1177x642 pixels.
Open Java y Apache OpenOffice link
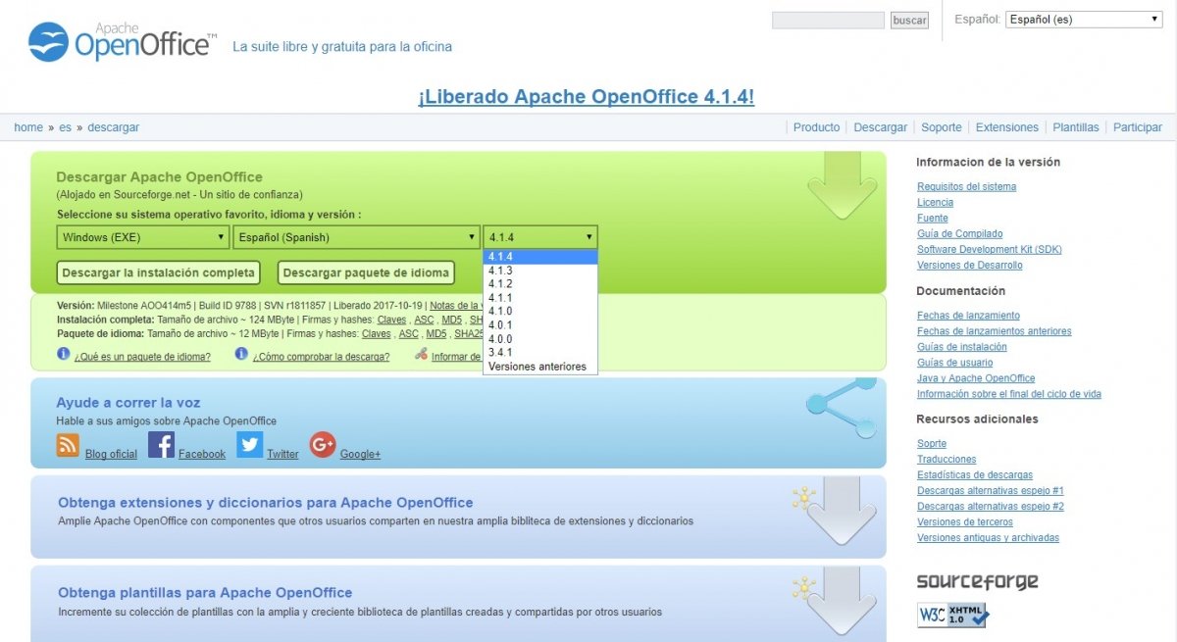pyautogui.click(x=976, y=378)
